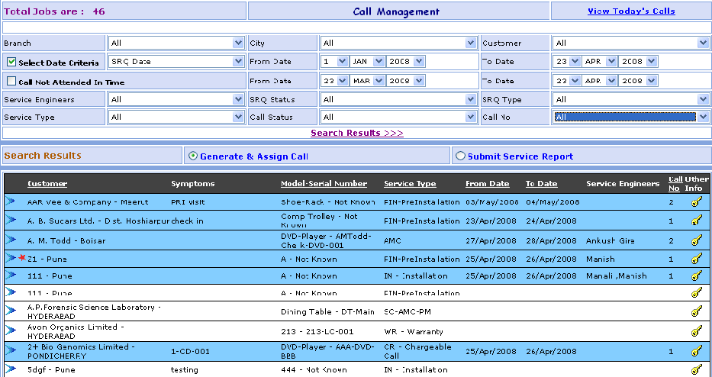Select Submit Service Report radio button

[x=460, y=156]
